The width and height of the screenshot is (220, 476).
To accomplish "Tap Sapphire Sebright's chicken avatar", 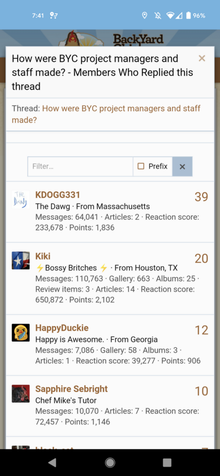I will (x=21, y=394).
